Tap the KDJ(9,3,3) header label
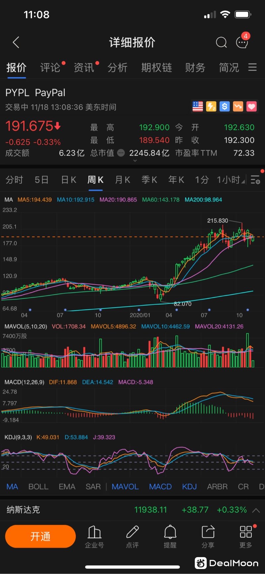Viewport: 265px width, 574px height. pyautogui.click(x=18, y=437)
